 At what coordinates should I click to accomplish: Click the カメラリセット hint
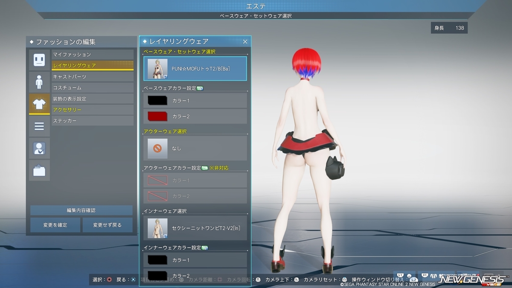tap(326, 279)
